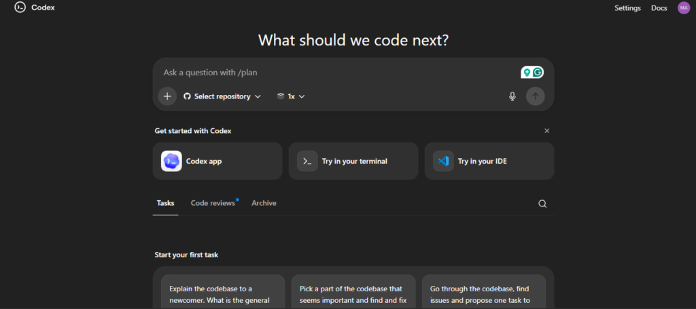Dismiss the Get started with Codex section
Image resolution: width=696 pixels, height=309 pixels.
(x=547, y=131)
